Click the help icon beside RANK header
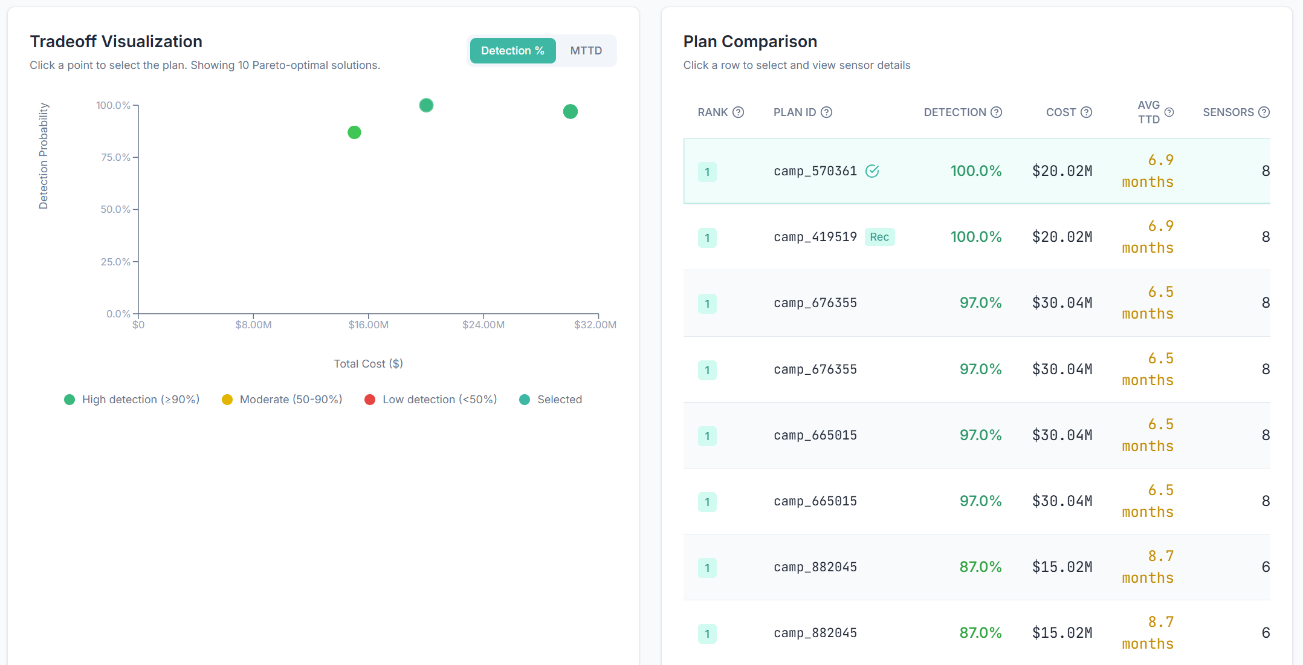1303x665 pixels. coord(739,112)
